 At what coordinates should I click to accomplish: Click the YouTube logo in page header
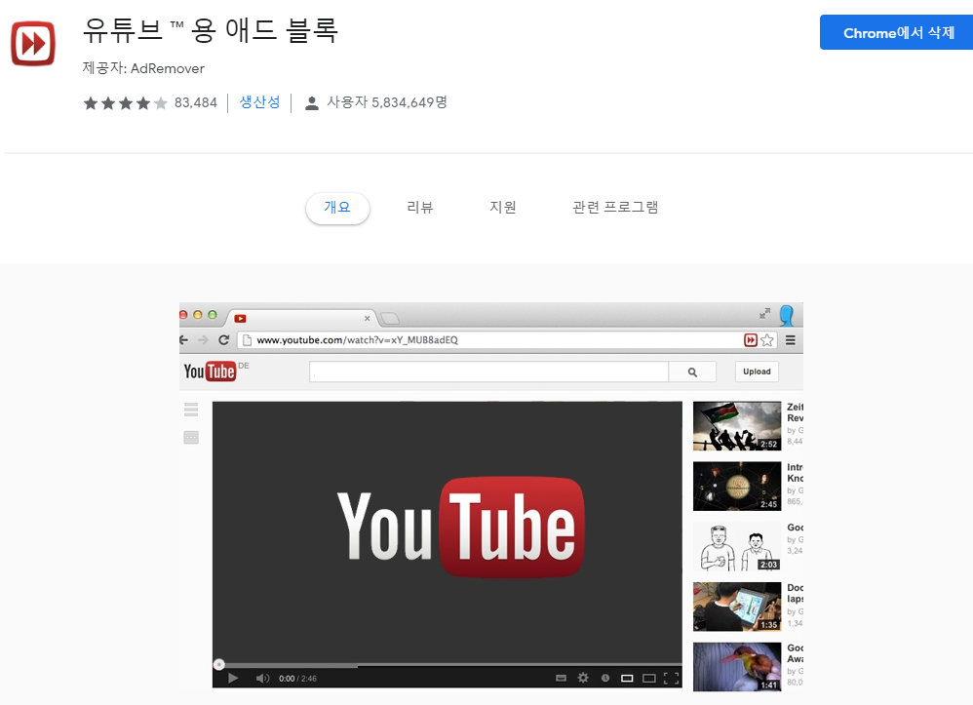[x=210, y=372]
